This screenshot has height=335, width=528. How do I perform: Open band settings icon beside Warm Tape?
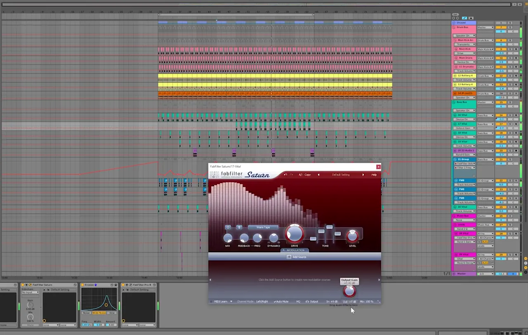coord(239,227)
